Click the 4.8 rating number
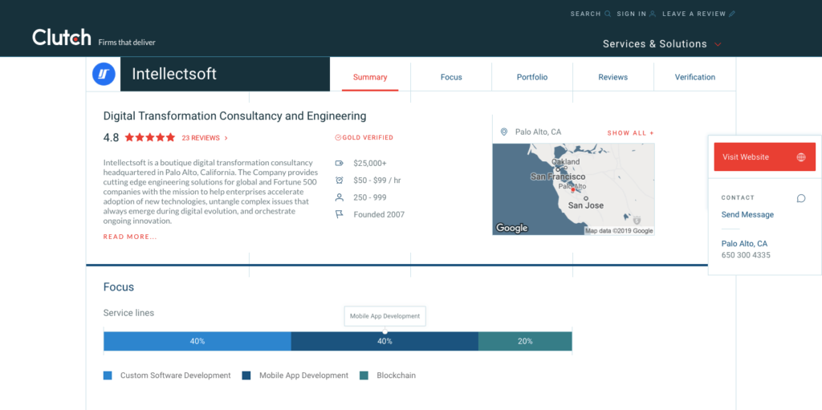822x410 pixels. pyautogui.click(x=111, y=138)
